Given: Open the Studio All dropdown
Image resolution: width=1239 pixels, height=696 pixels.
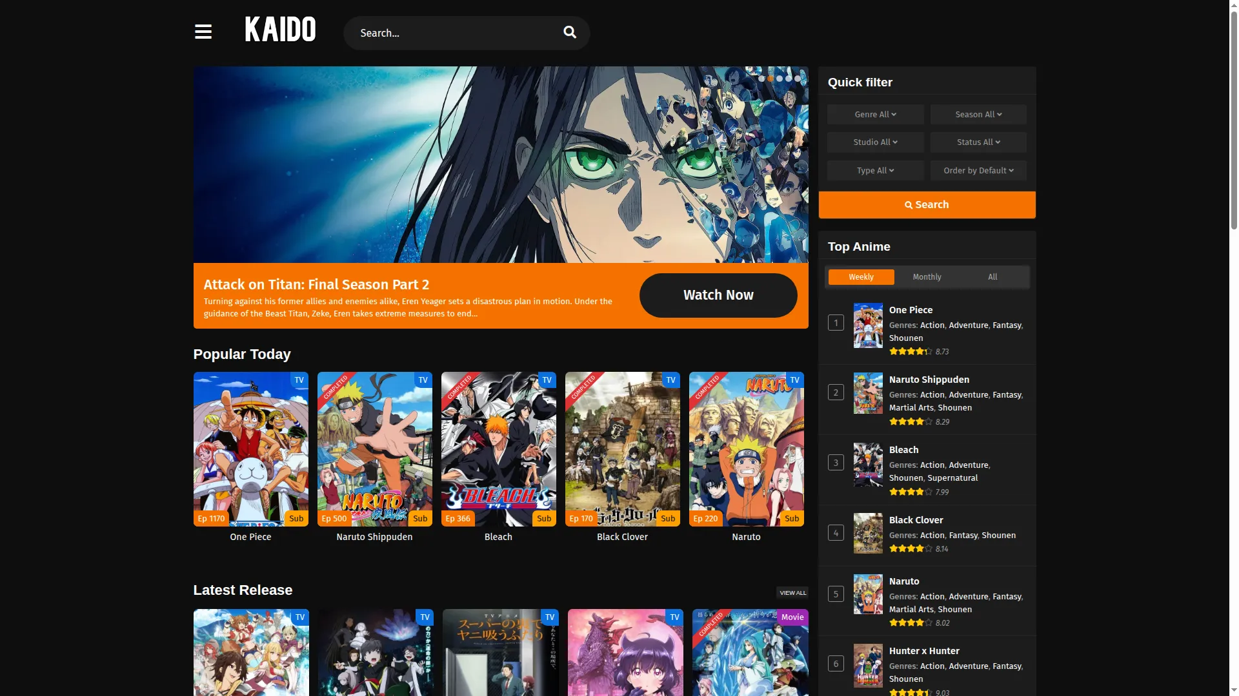Looking at the screenshot, I should 876,142.
